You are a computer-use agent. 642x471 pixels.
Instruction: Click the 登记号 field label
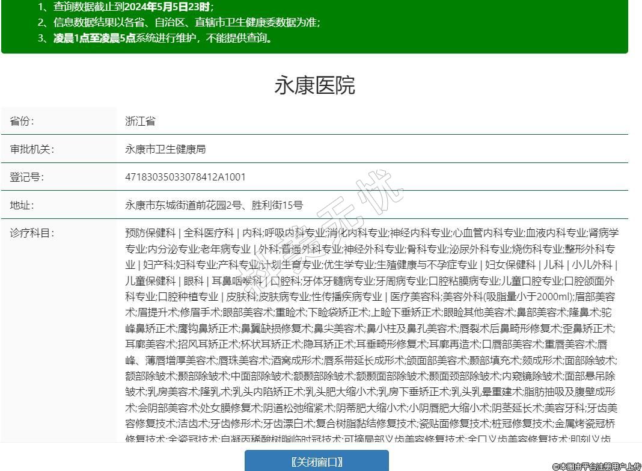coord(26,177)
